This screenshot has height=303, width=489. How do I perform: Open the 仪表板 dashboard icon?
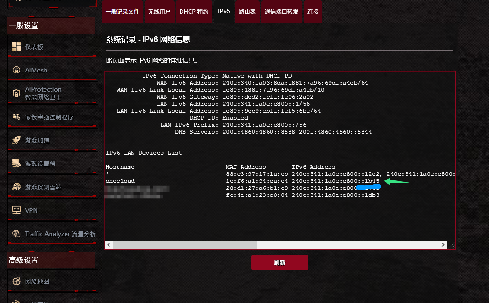pyautogui.click(x=16, y=46)
